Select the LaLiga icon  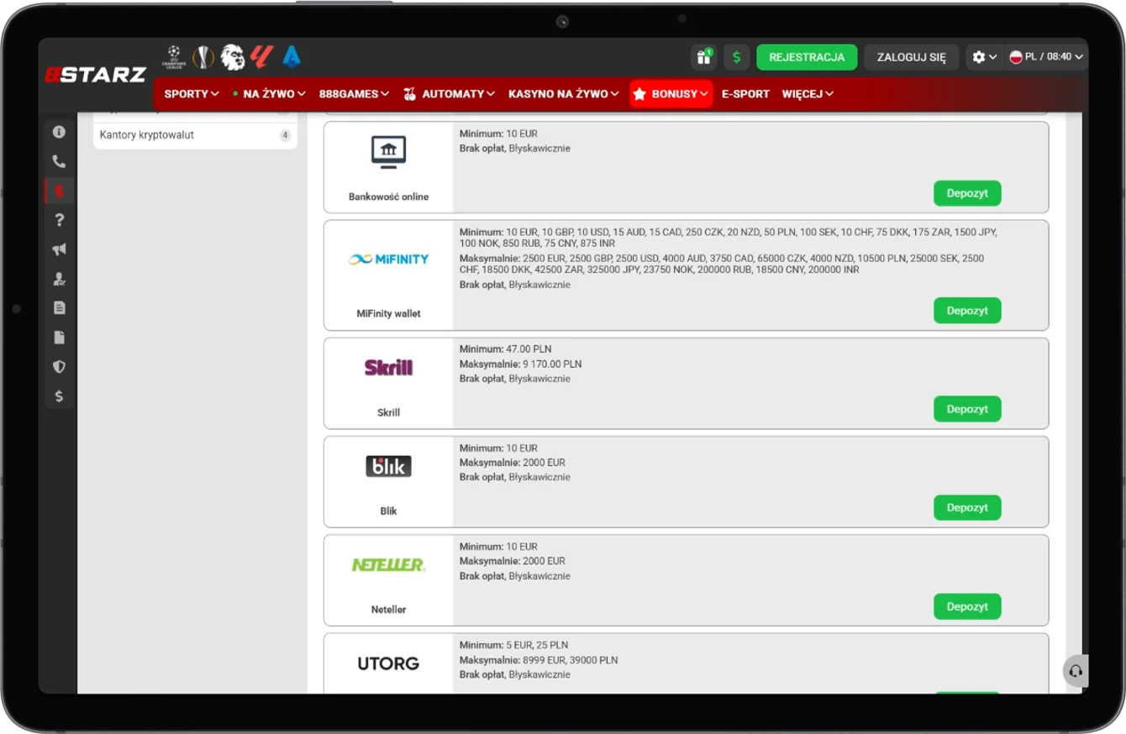[x=262, y=56]
